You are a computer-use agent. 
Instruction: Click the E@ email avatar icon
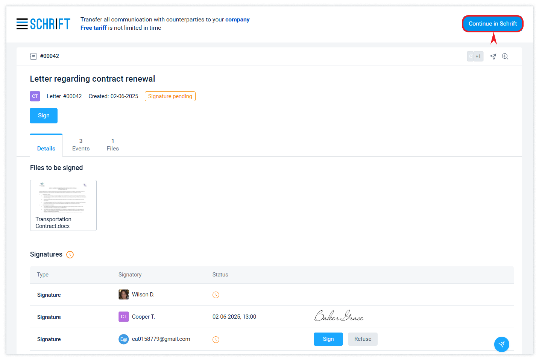tap(123, 339)
